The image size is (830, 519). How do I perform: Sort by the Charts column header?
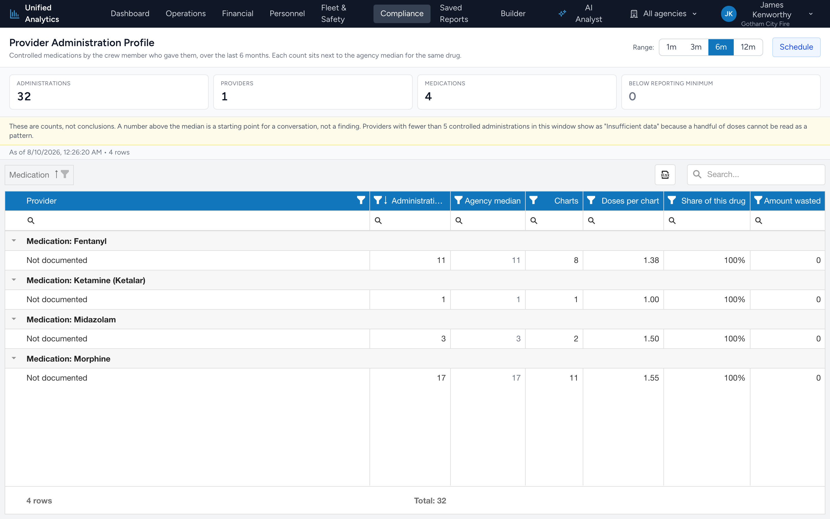point(566,201)
